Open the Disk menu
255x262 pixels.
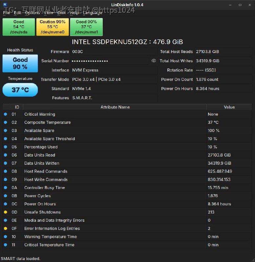coord(61,13)
